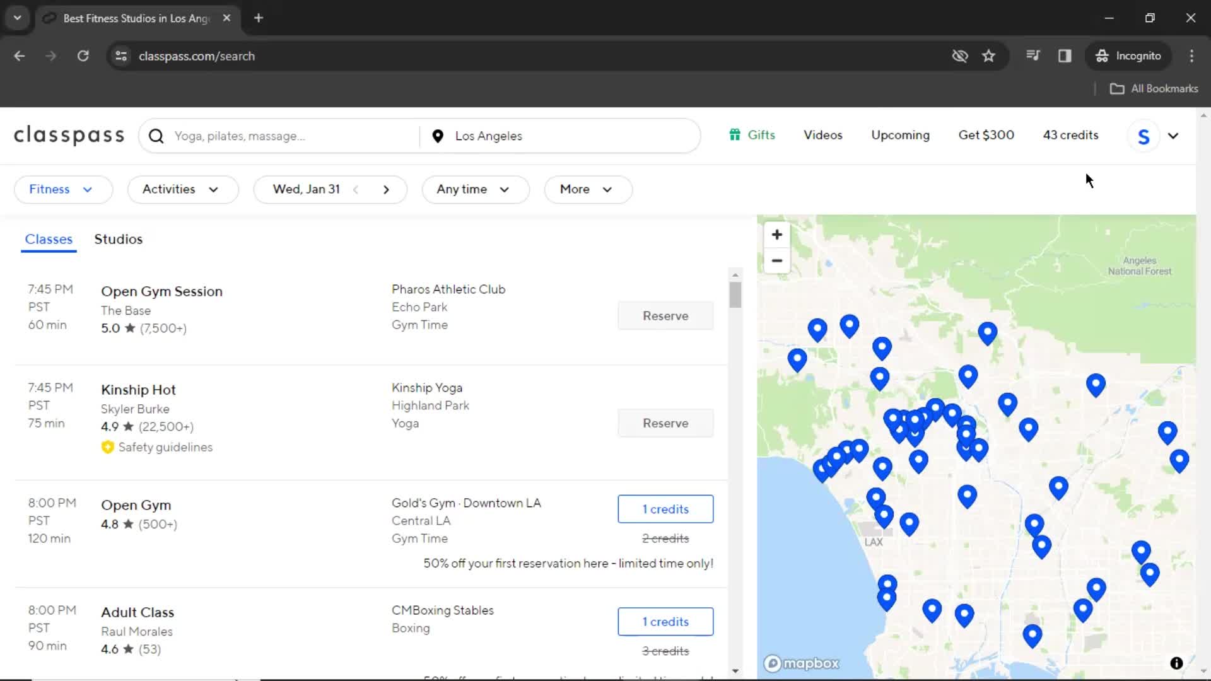Click the date forward arrow for Feb 1
The width and height of the screenshot is (1211, 681).
pyautogui.click(x=387, y=189)
